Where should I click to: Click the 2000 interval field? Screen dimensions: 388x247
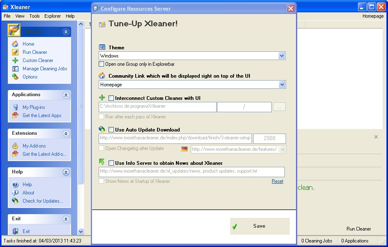pos(270,139)
